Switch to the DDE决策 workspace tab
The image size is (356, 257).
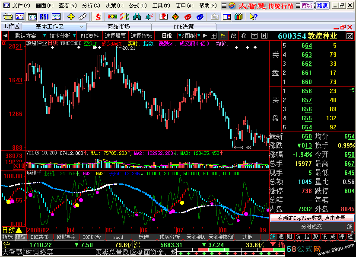184,27
